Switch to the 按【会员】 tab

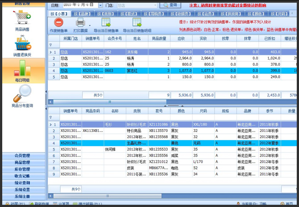coord(206,14)
